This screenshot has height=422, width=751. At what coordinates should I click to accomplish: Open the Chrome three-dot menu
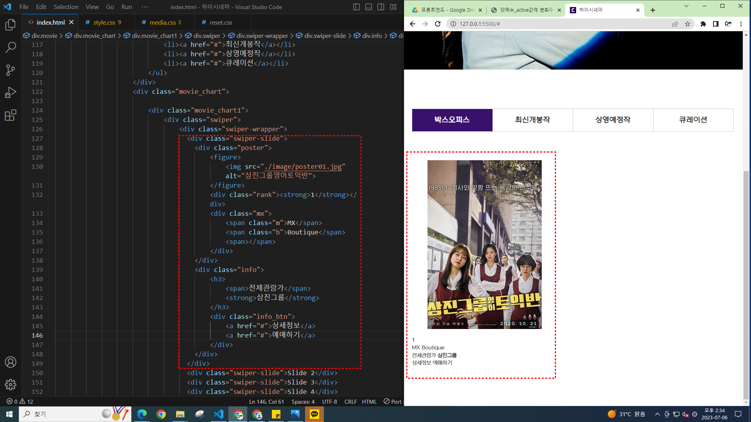tap(741, 24)
